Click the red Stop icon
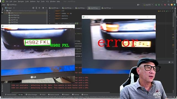The height and width of the screenshot is (99, 177). pyautogui.click(x=165, y=5)
